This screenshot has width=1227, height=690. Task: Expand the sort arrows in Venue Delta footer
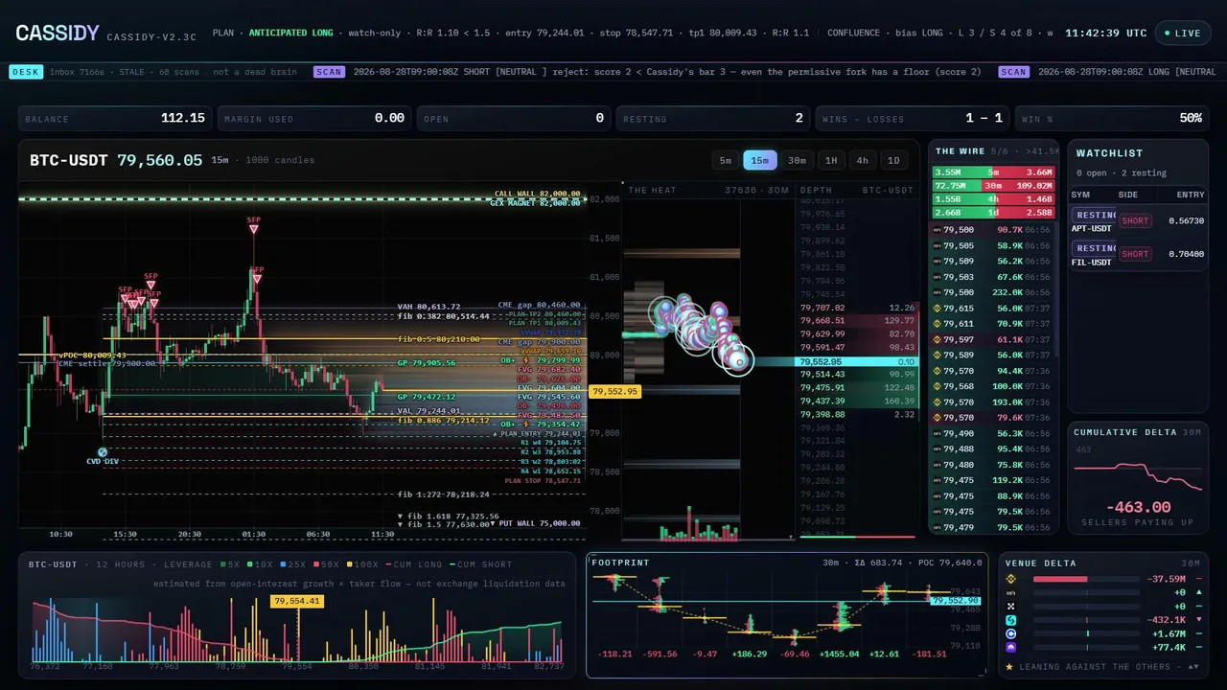point(1193,666)
